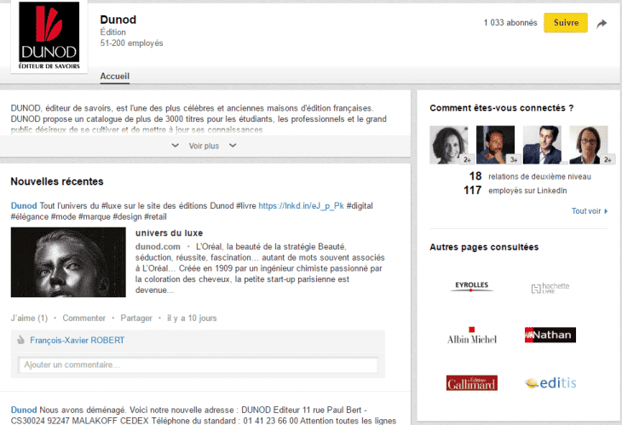Open the Eyrolles logo page
The height and width of the screenshot is (425, 622).
472,286
